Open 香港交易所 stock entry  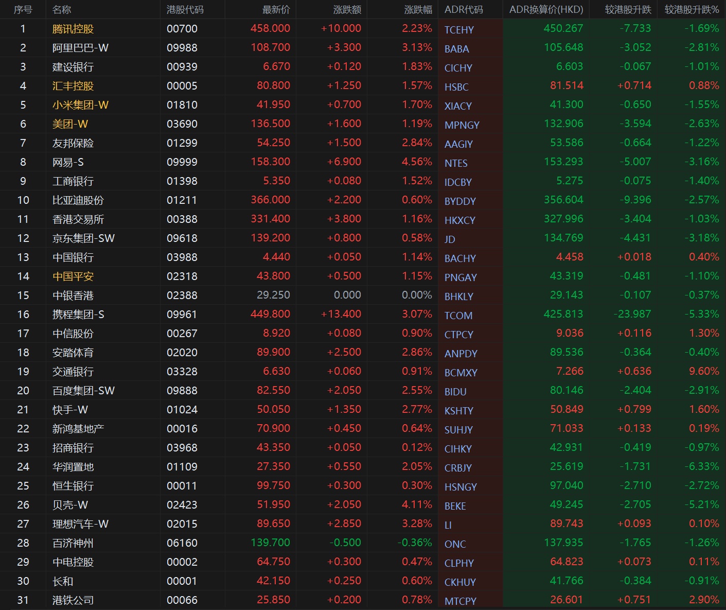78,219
